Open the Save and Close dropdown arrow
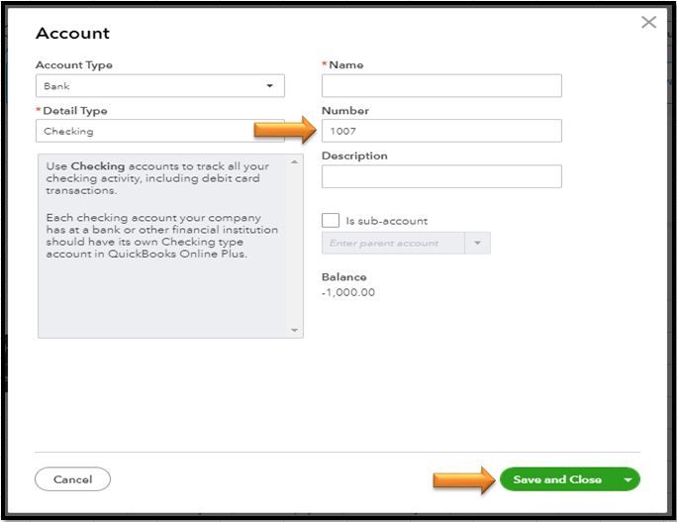 pyautogui.click(x=628, y=479)
